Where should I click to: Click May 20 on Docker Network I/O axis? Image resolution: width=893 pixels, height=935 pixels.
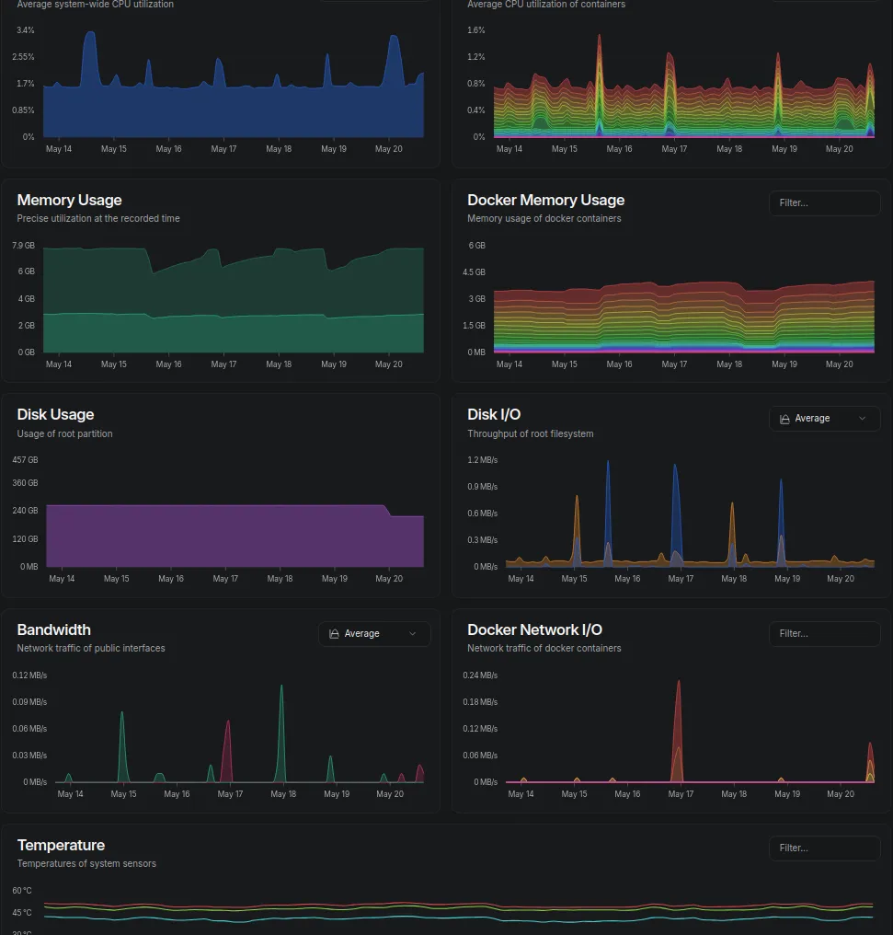point(841,794)
